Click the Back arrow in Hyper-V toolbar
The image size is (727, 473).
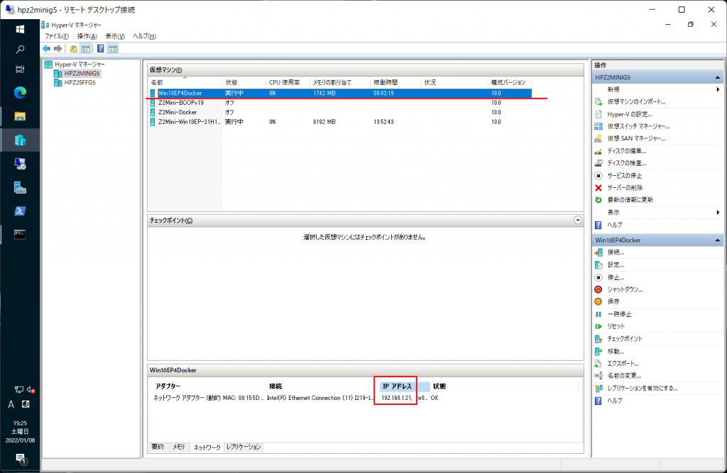[x=46, y=49]
